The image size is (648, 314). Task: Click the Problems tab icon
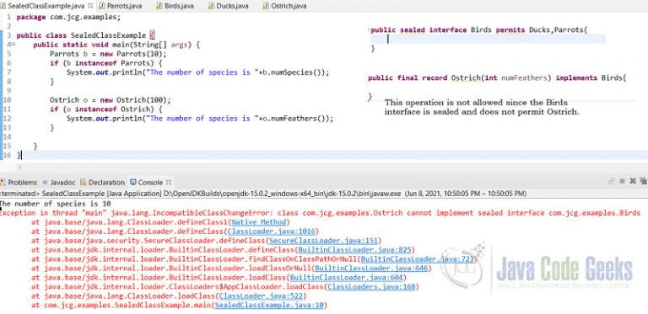point(3,182)
